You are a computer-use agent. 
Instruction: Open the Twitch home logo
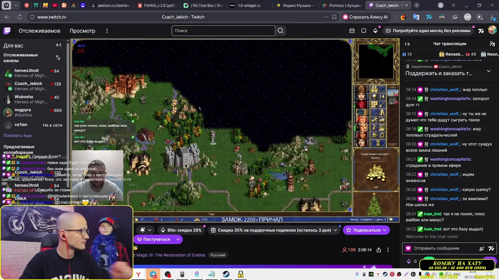7,31
